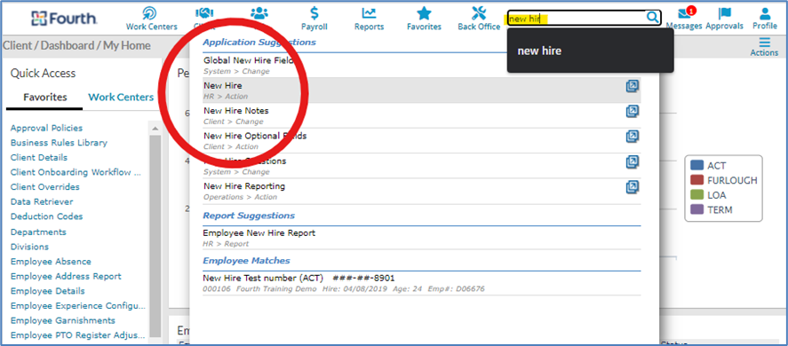The height and width of the screenshot is (346, 788).
Task: Click the scroll-up arrow in Quick Access
Action: click(155, 128)
